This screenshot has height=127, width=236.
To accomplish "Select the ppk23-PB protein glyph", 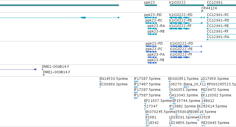I will coord(152,63).
